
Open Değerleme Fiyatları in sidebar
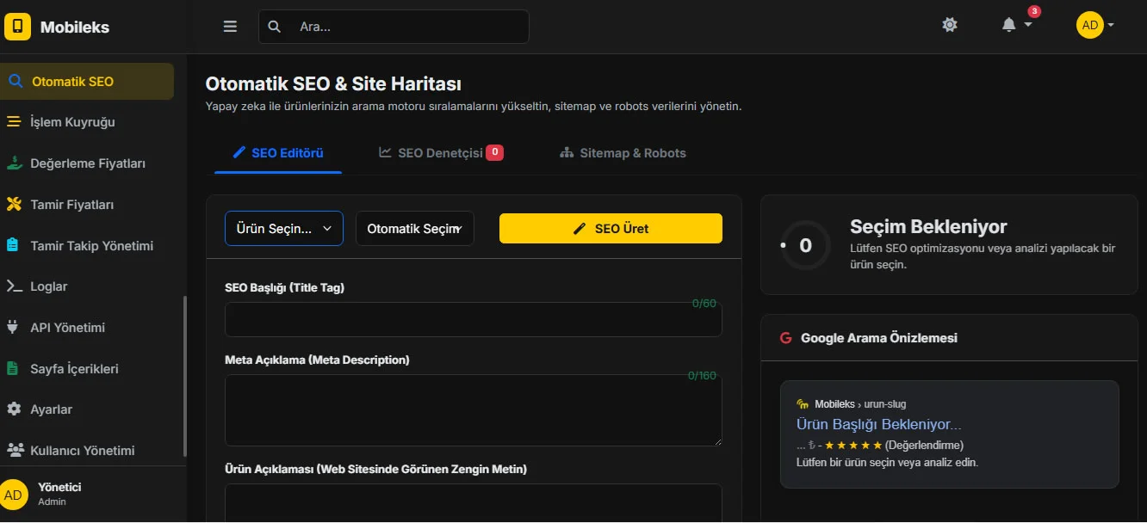(x=87, y=163)
